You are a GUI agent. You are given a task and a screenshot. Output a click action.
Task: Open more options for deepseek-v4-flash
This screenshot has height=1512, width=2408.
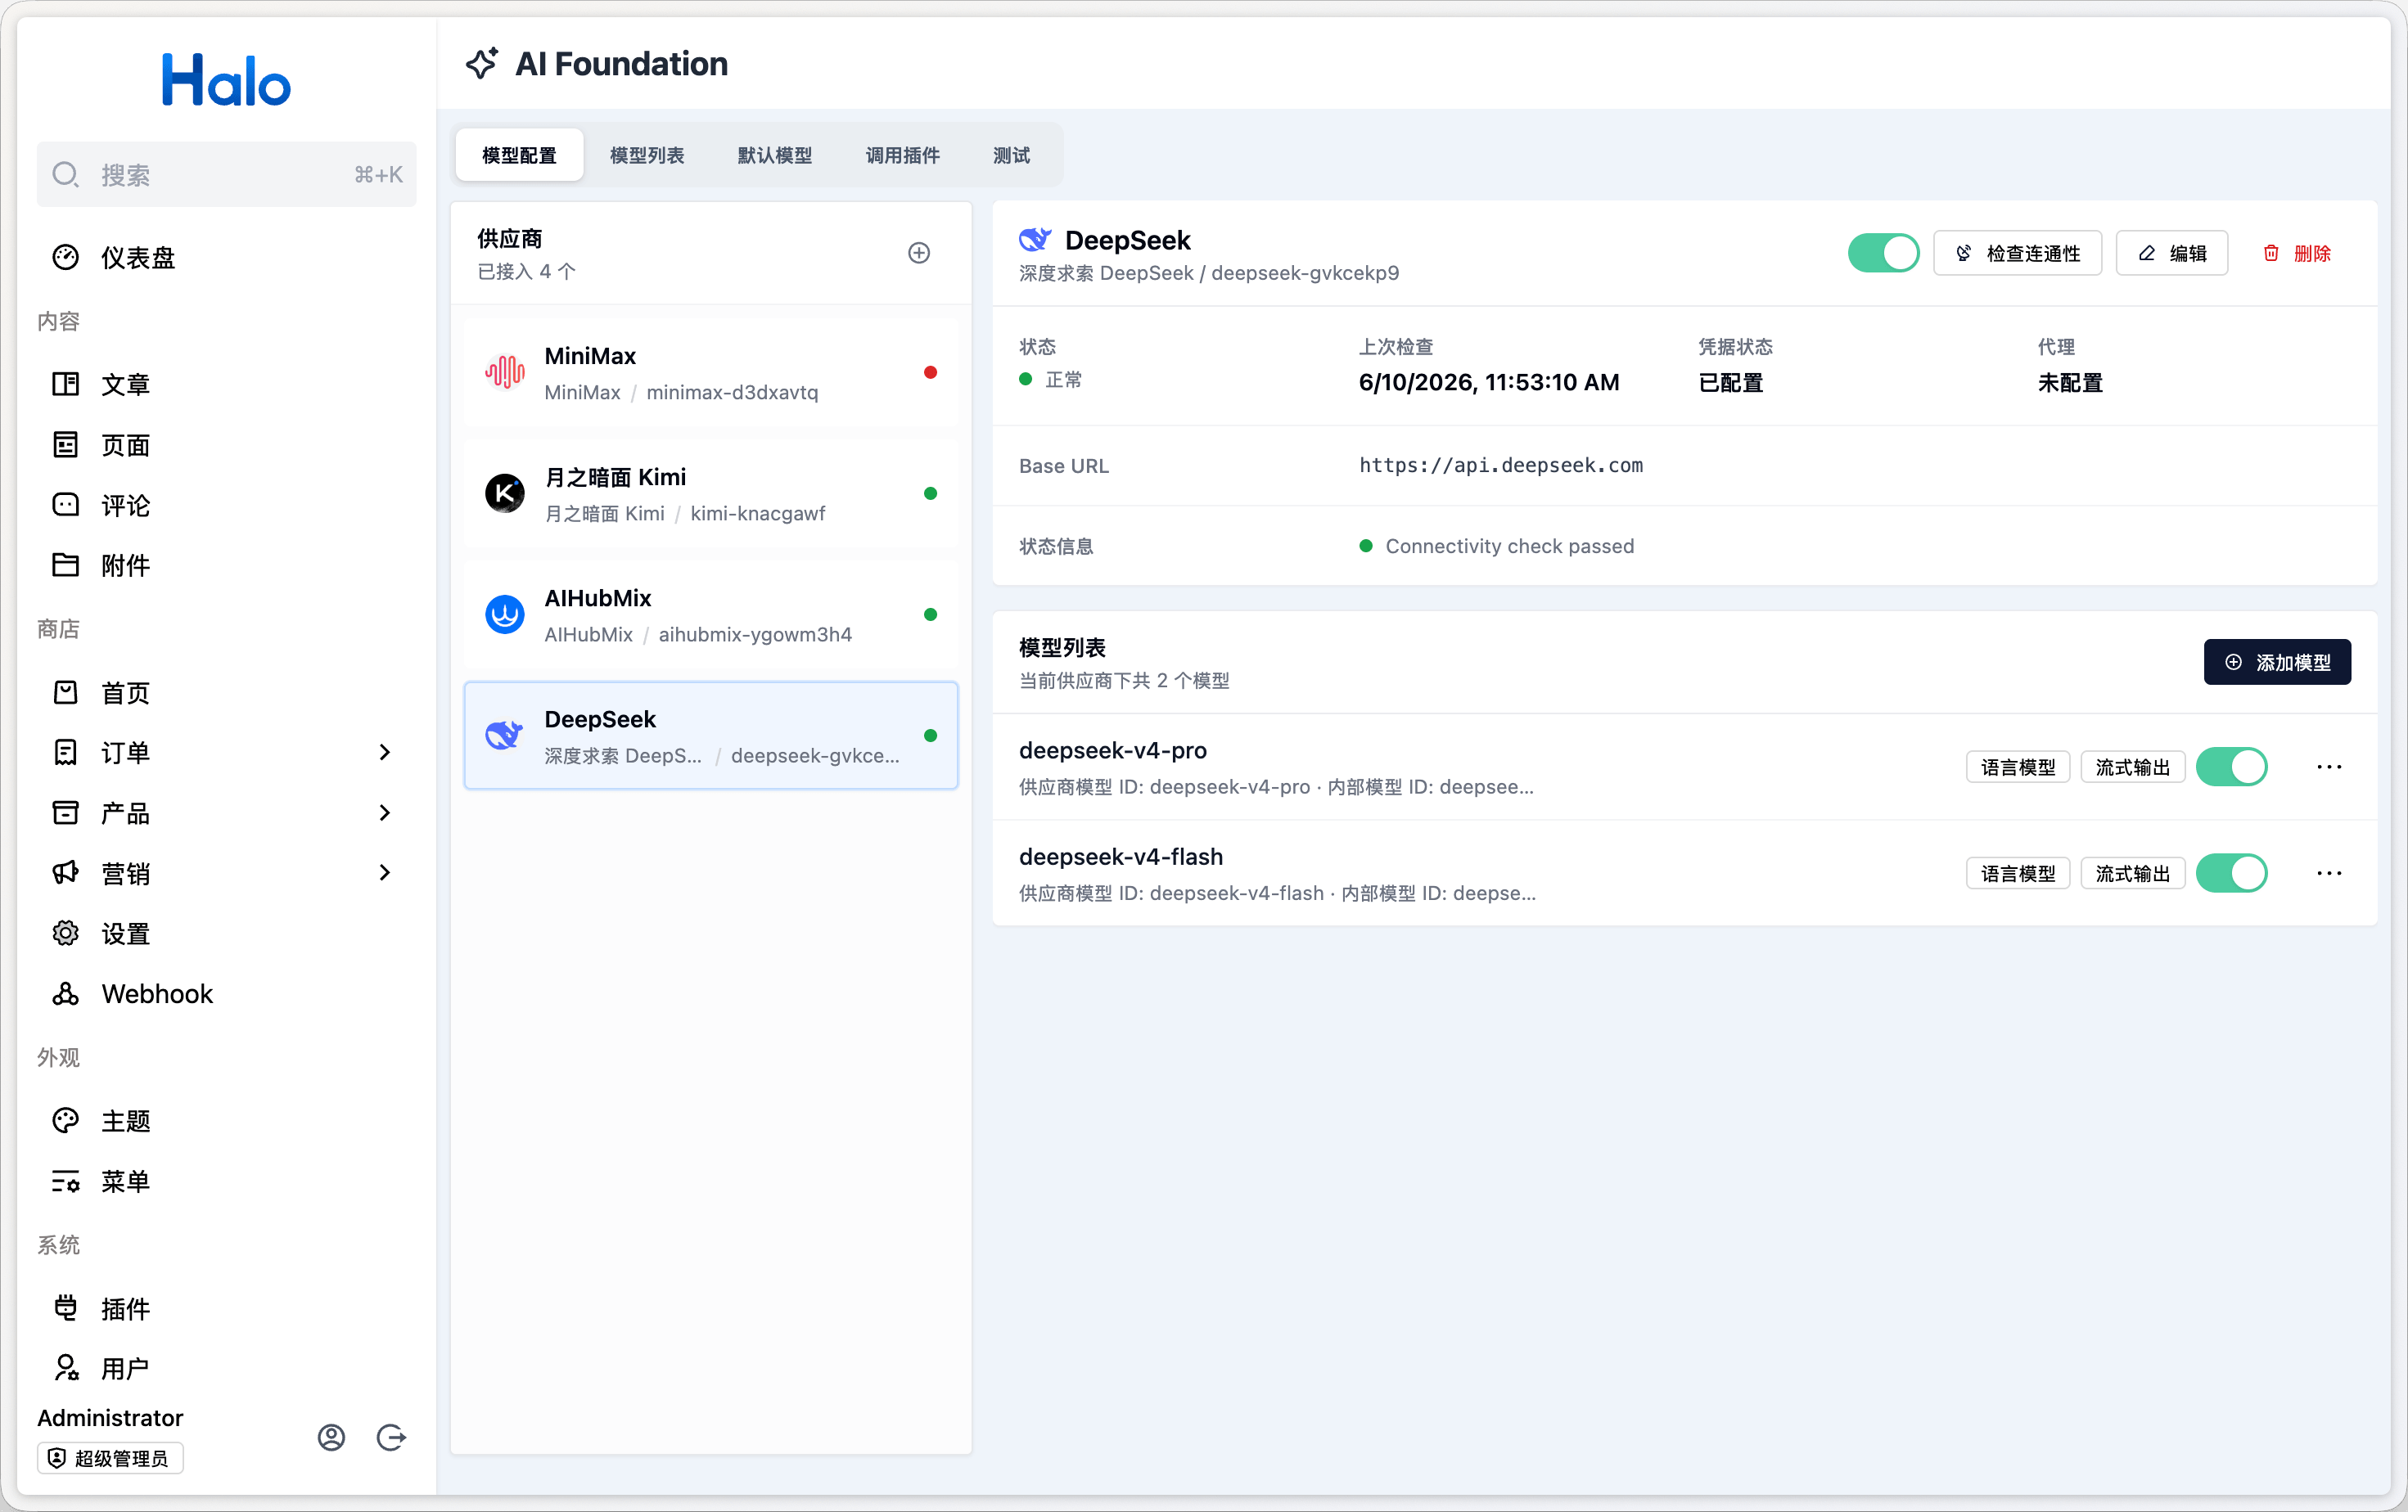click(x=2329, y=874)
